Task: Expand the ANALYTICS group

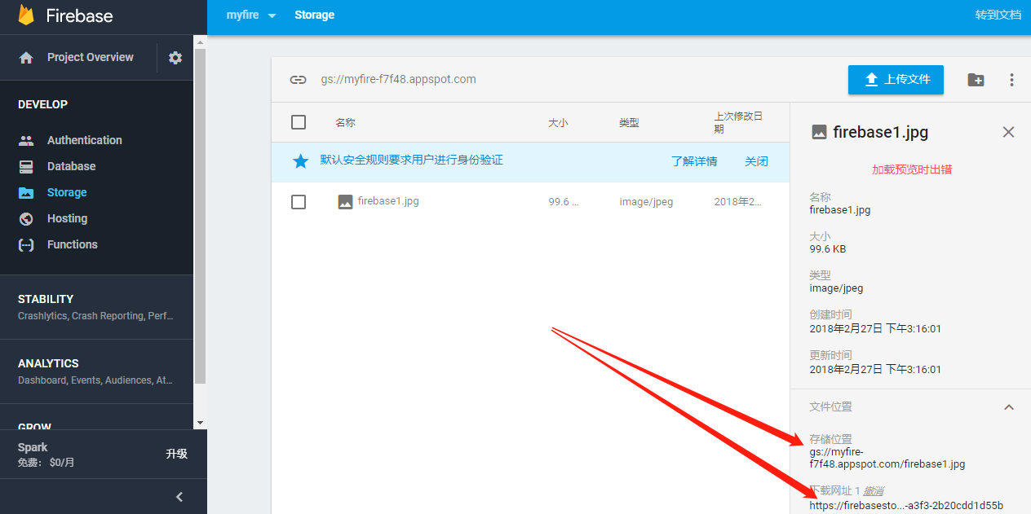Action: 96,371
